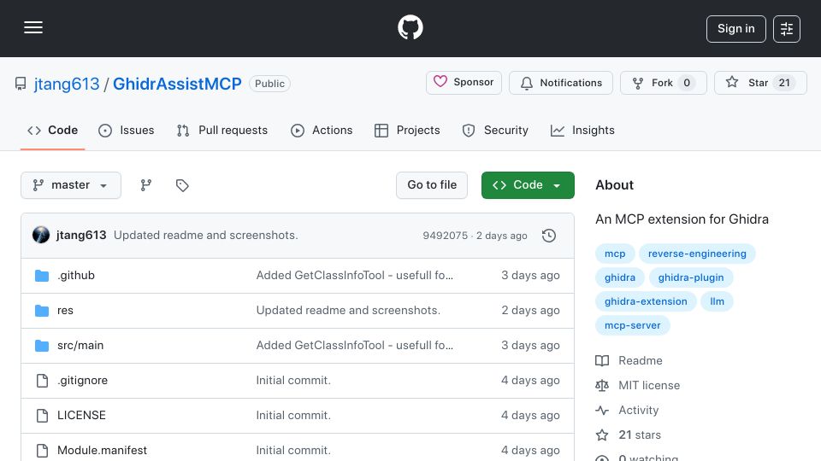Image resolution: width=821 pixels, height=461 pixels.
Task: Select the ghidra topic tag
Action: (x=620, y=277)
